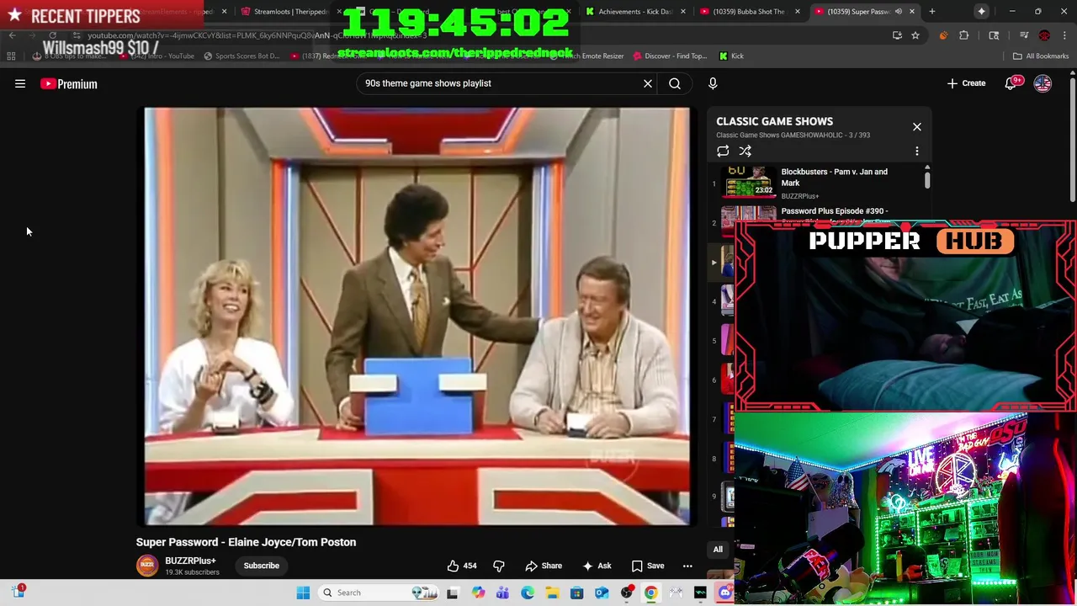Open the Sports Scores Bot bookmark
The image size is (1077, 606).
tap(241, 56)
